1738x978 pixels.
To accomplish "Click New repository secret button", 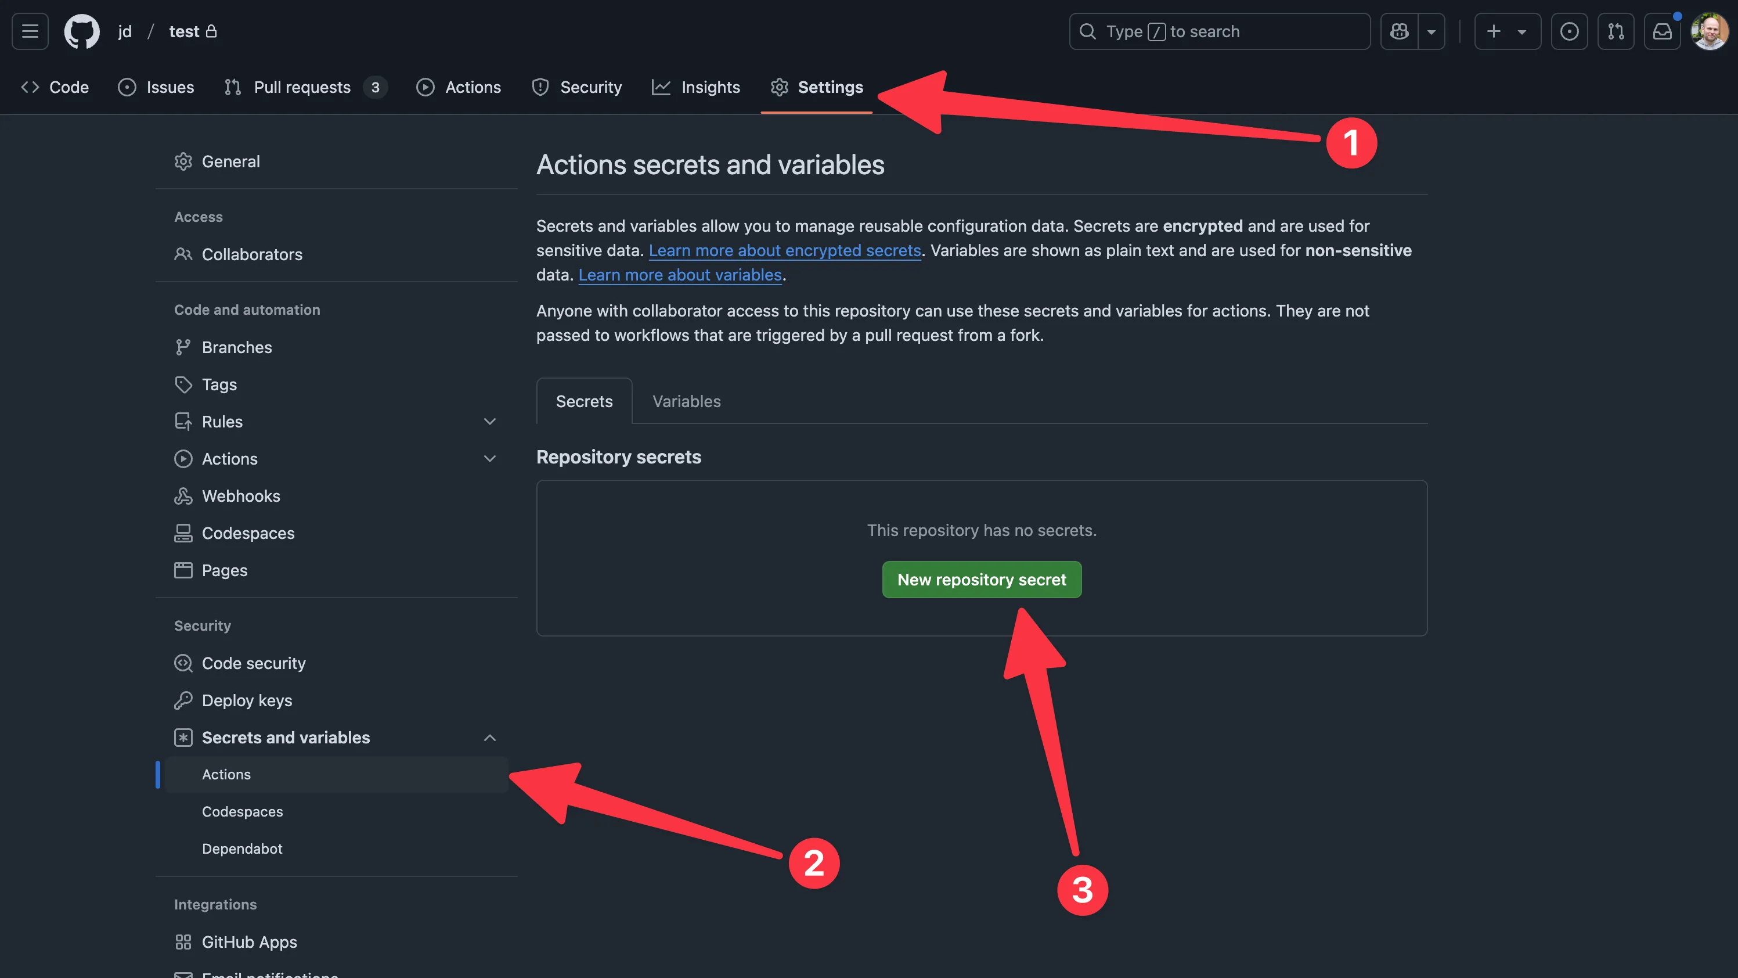I will click(981, 579).
